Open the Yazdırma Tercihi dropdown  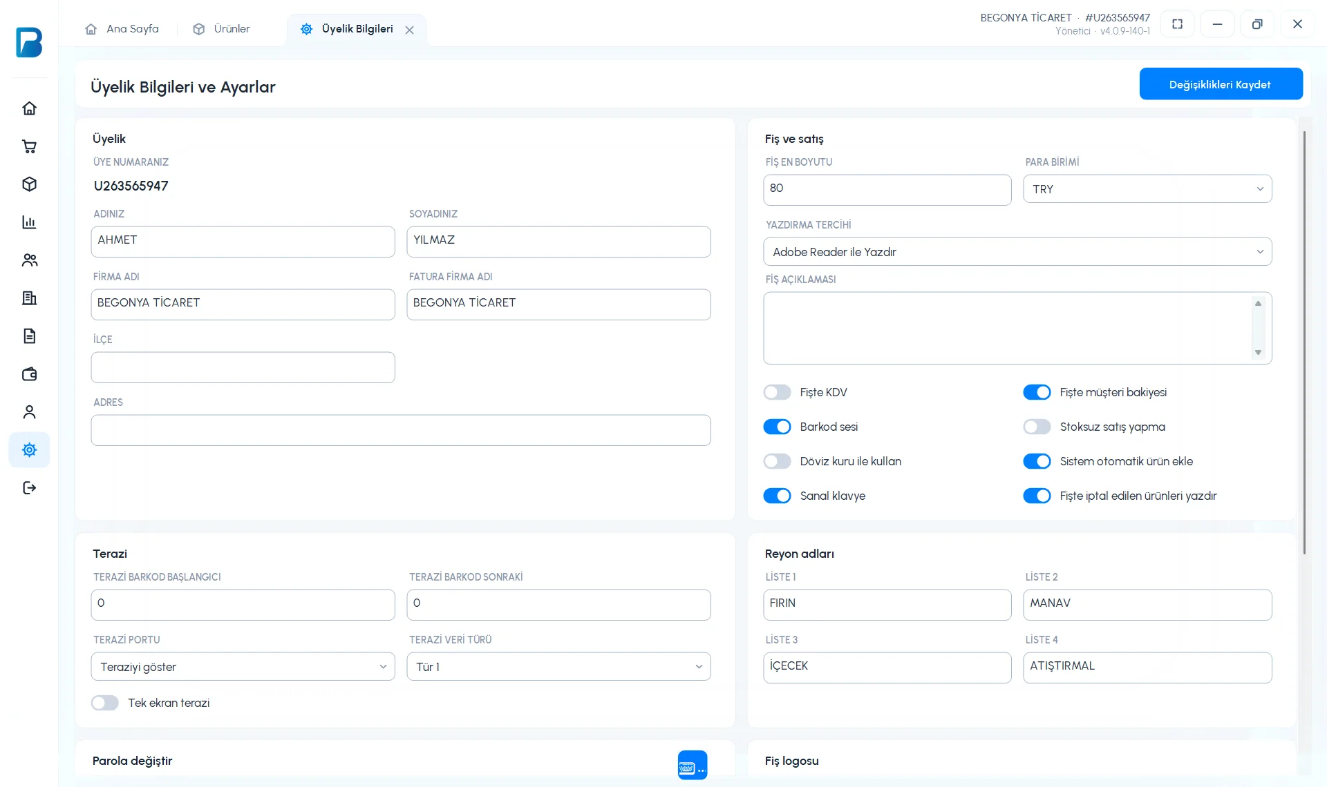pos(1017,252)
